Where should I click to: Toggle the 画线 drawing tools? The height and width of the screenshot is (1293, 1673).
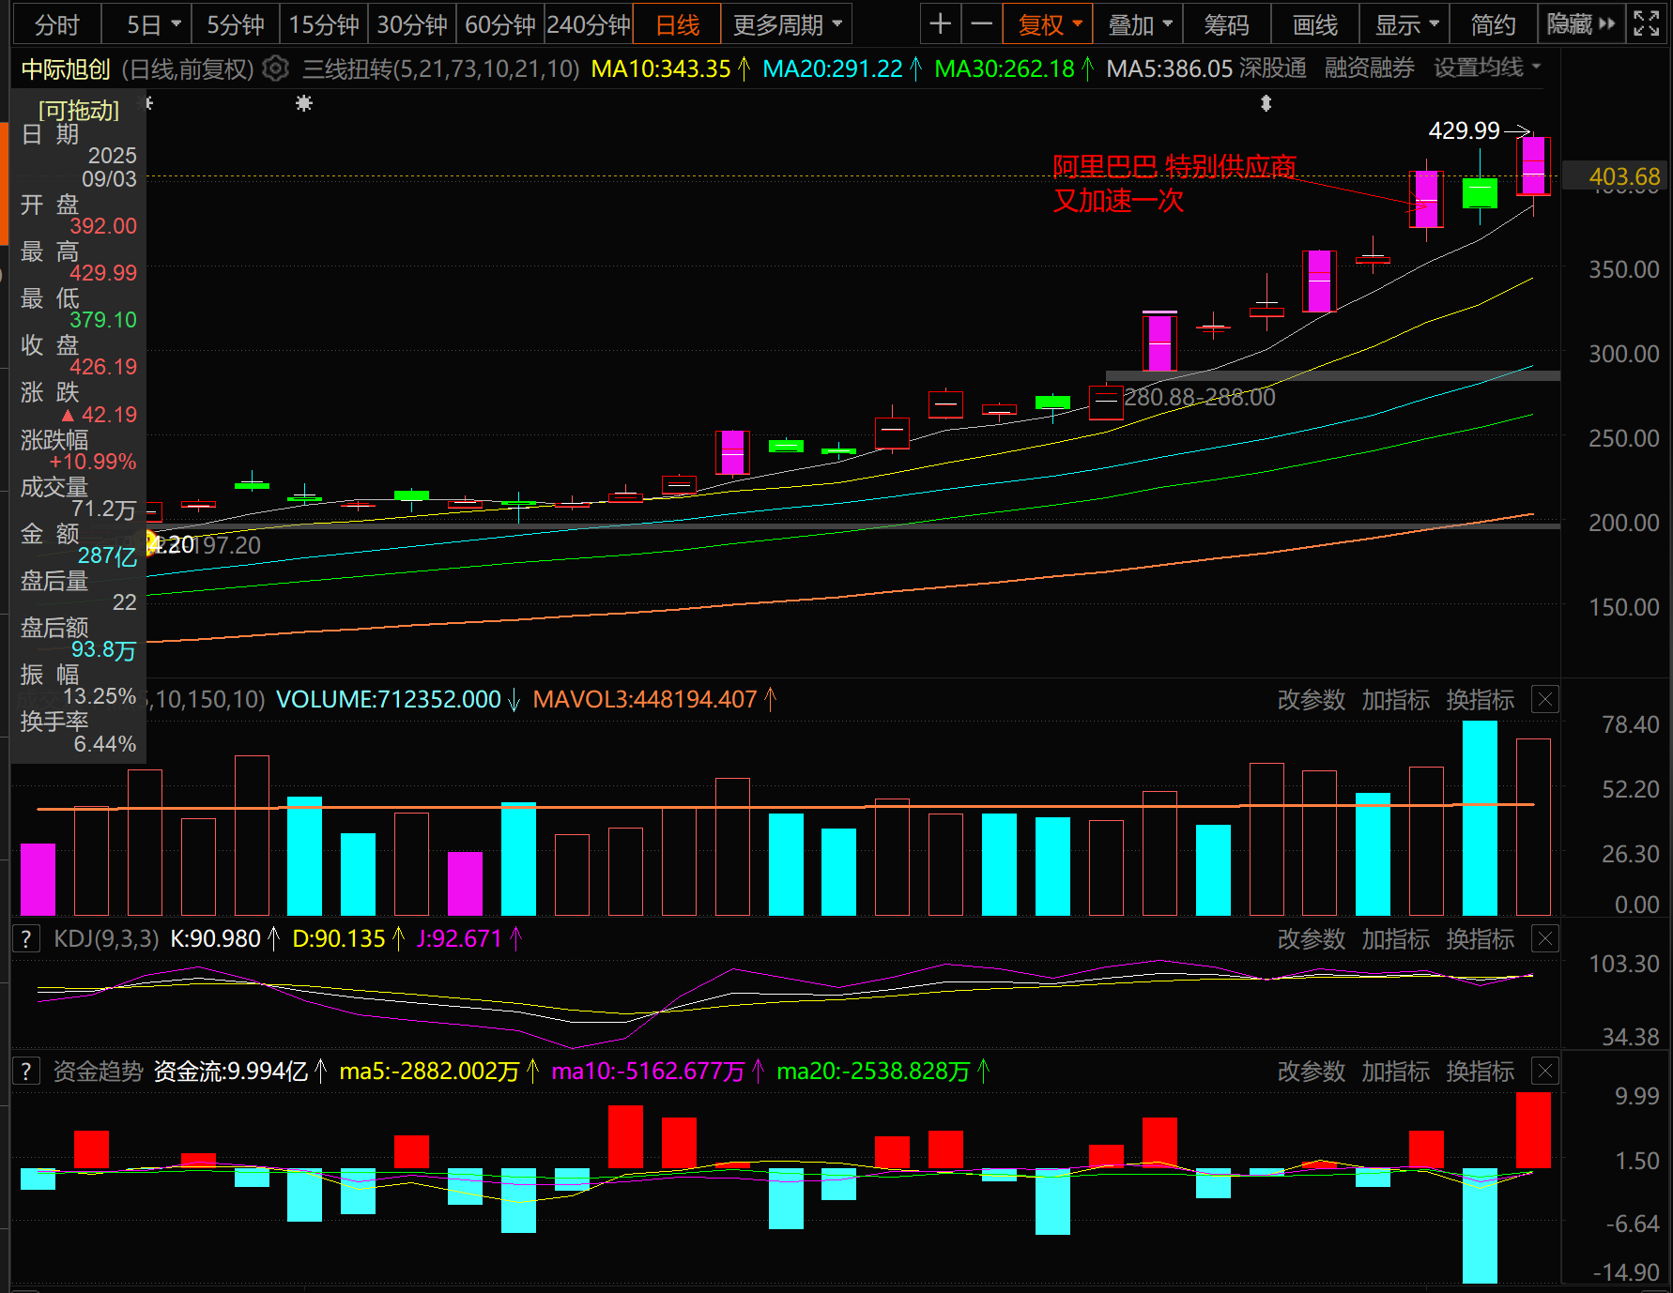[1314, 24]
